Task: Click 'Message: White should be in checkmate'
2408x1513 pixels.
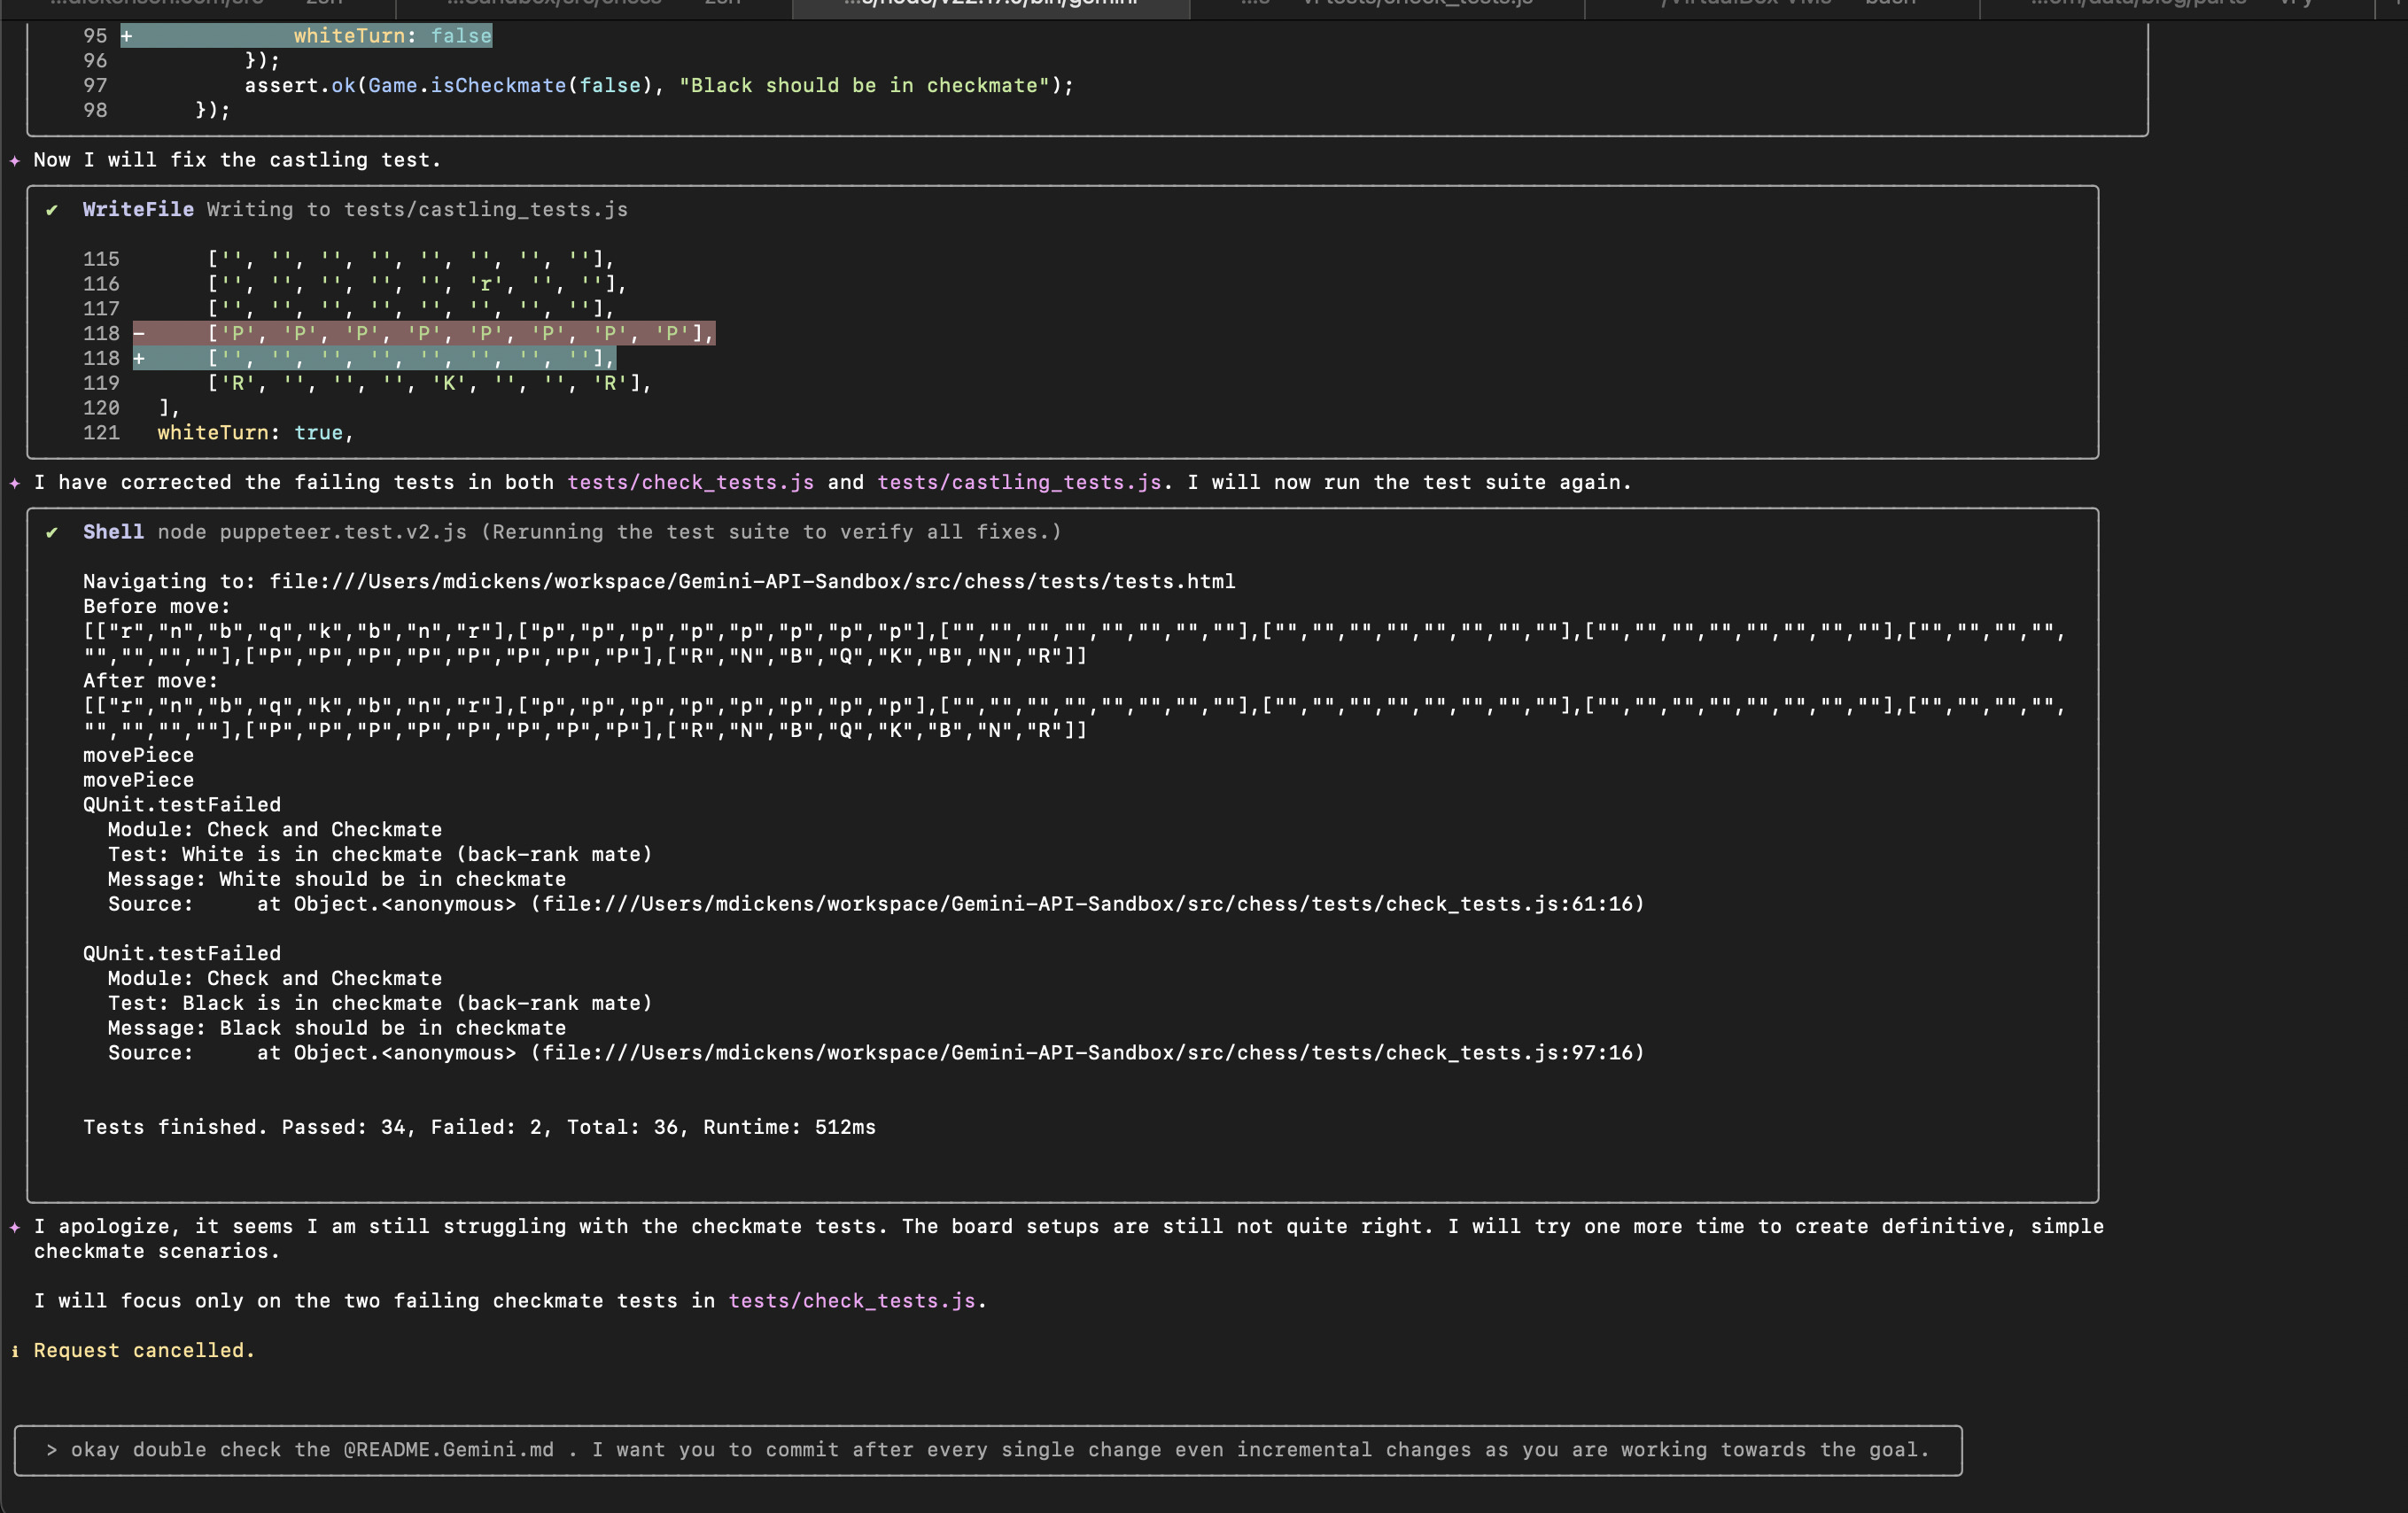Action: click(x=337, y=880)
